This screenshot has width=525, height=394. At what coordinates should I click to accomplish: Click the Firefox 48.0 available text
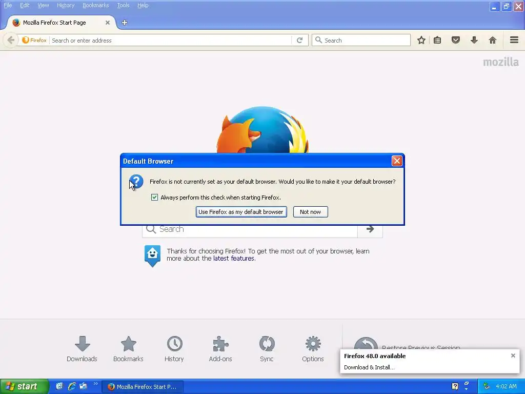(375, 356)
